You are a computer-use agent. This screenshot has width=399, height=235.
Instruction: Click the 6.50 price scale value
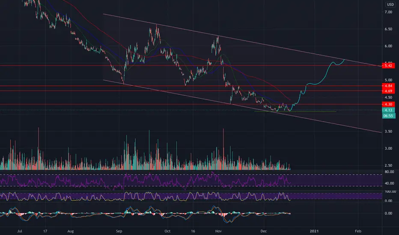(388, 29)
